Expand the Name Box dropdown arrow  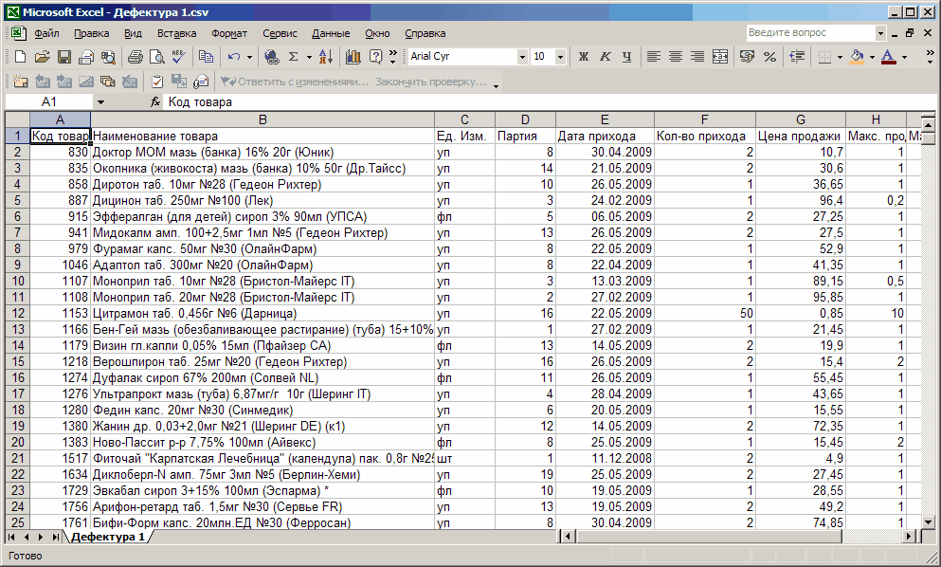100,101
